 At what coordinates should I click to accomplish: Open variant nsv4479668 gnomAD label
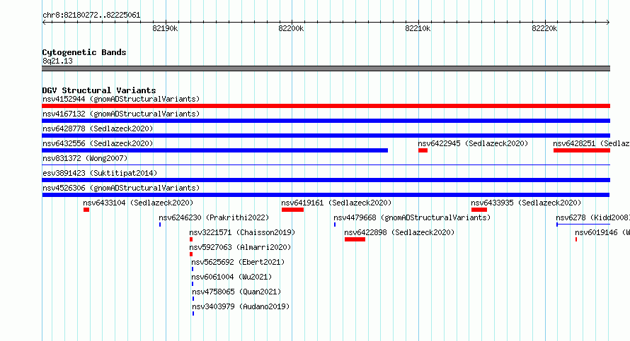(x=412, y=217)
